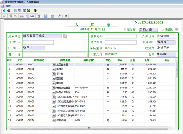Click the horizontal scrollbar left arrow
The image size is (183, 134).
click(x=8, y=128)
